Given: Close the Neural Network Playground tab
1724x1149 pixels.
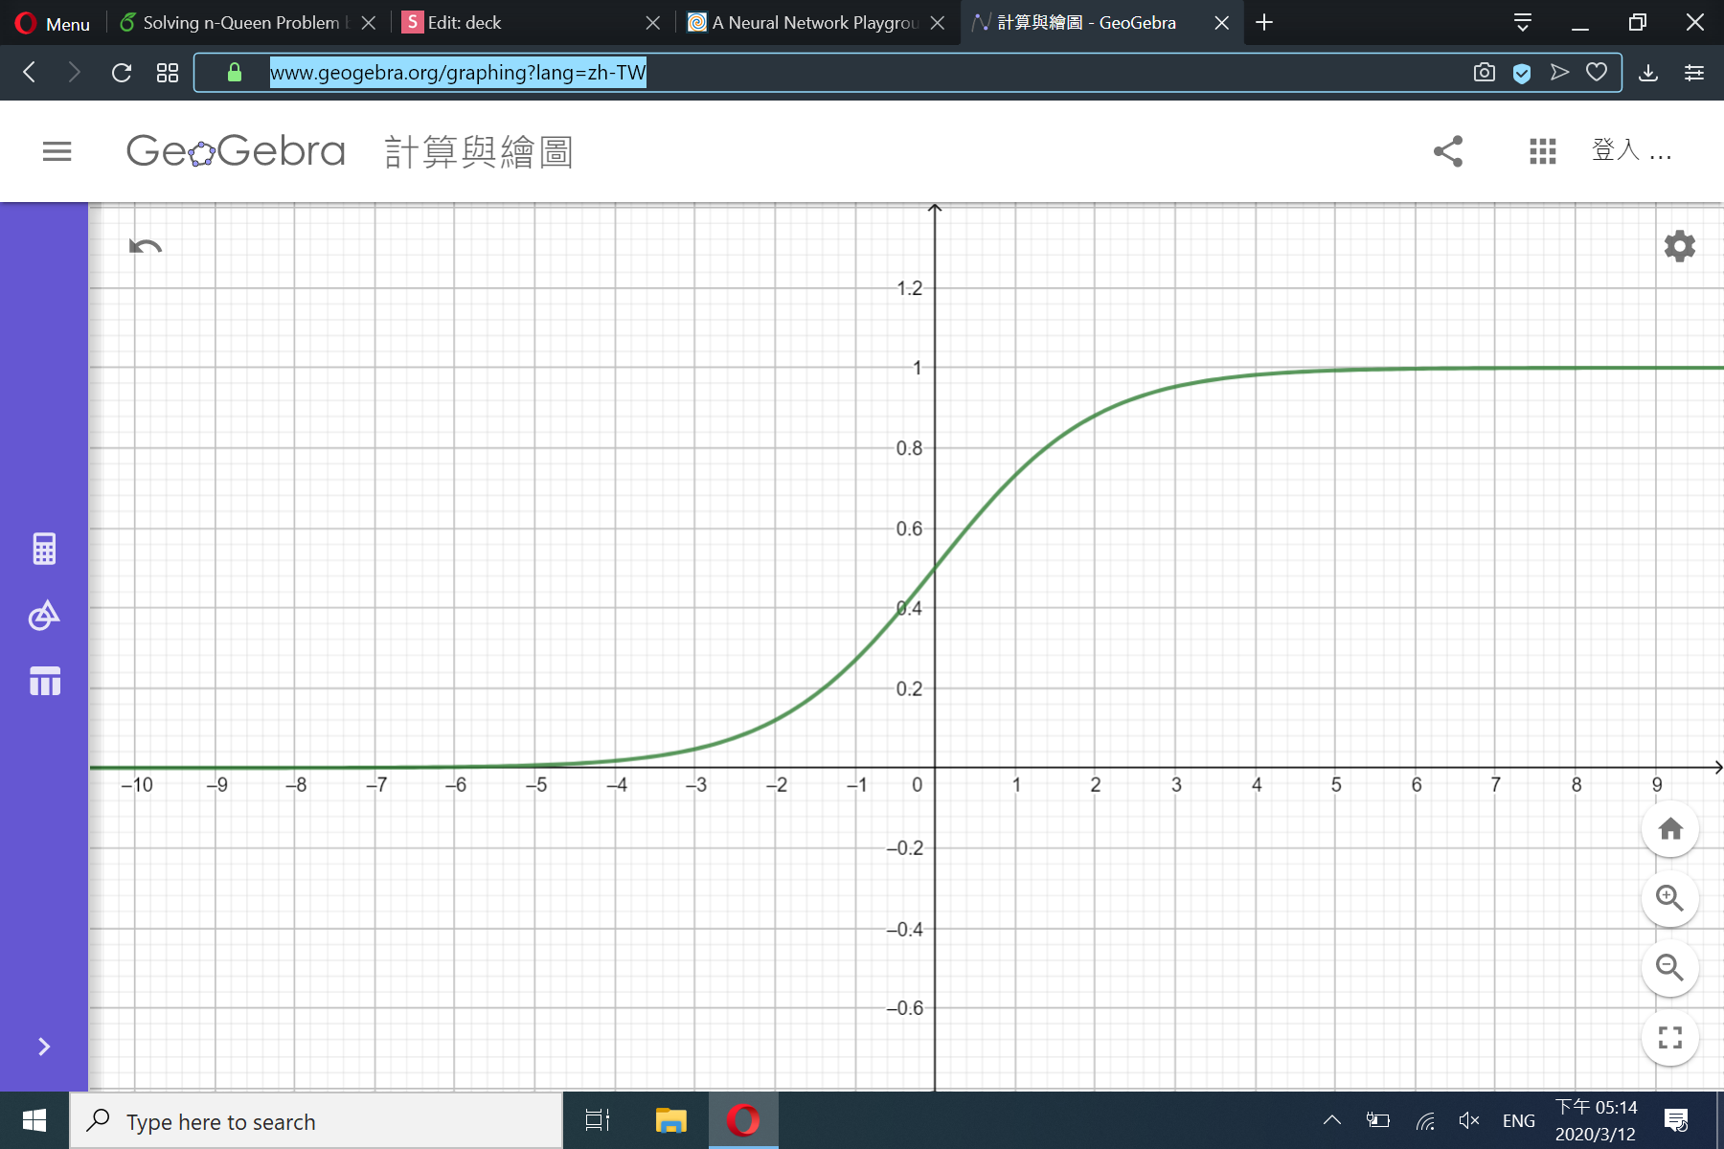Looking at the screenshot, I should 938,22.
